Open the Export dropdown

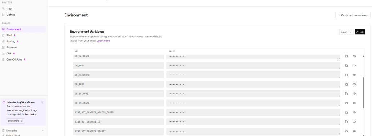tap(346, 32)
